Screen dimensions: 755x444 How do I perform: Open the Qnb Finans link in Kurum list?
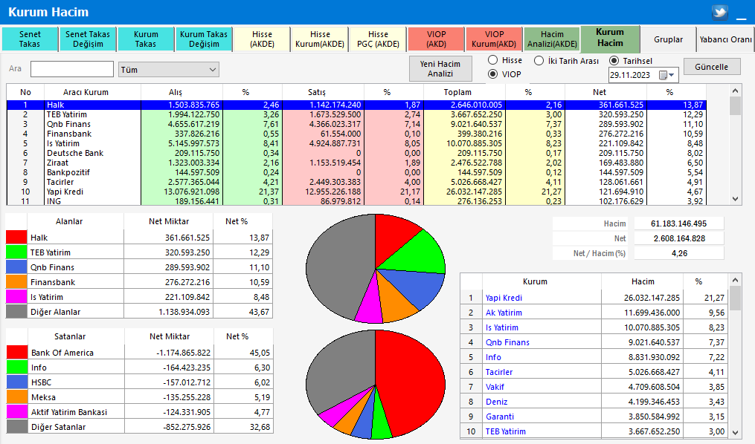[507, 342]
